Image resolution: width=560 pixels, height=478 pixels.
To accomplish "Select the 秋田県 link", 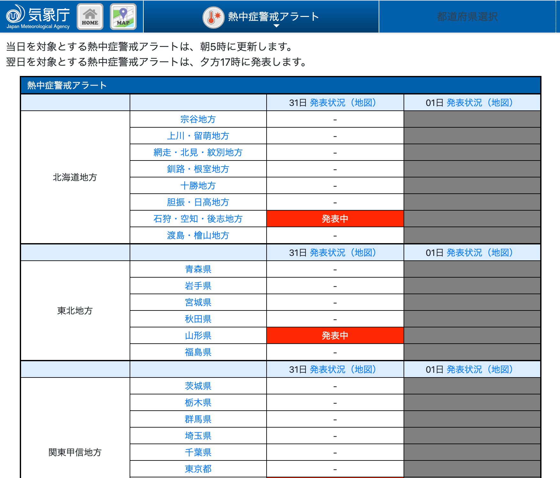I will click(x=198, y=319).
